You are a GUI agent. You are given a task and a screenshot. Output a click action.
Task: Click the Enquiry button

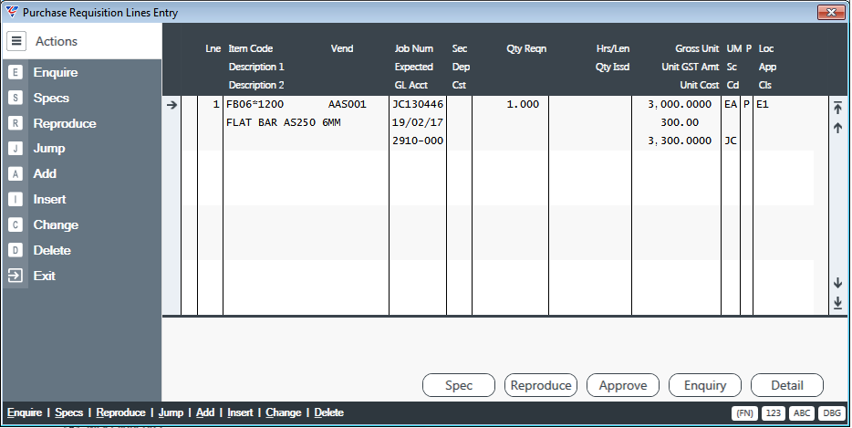[x=705, y=386]
